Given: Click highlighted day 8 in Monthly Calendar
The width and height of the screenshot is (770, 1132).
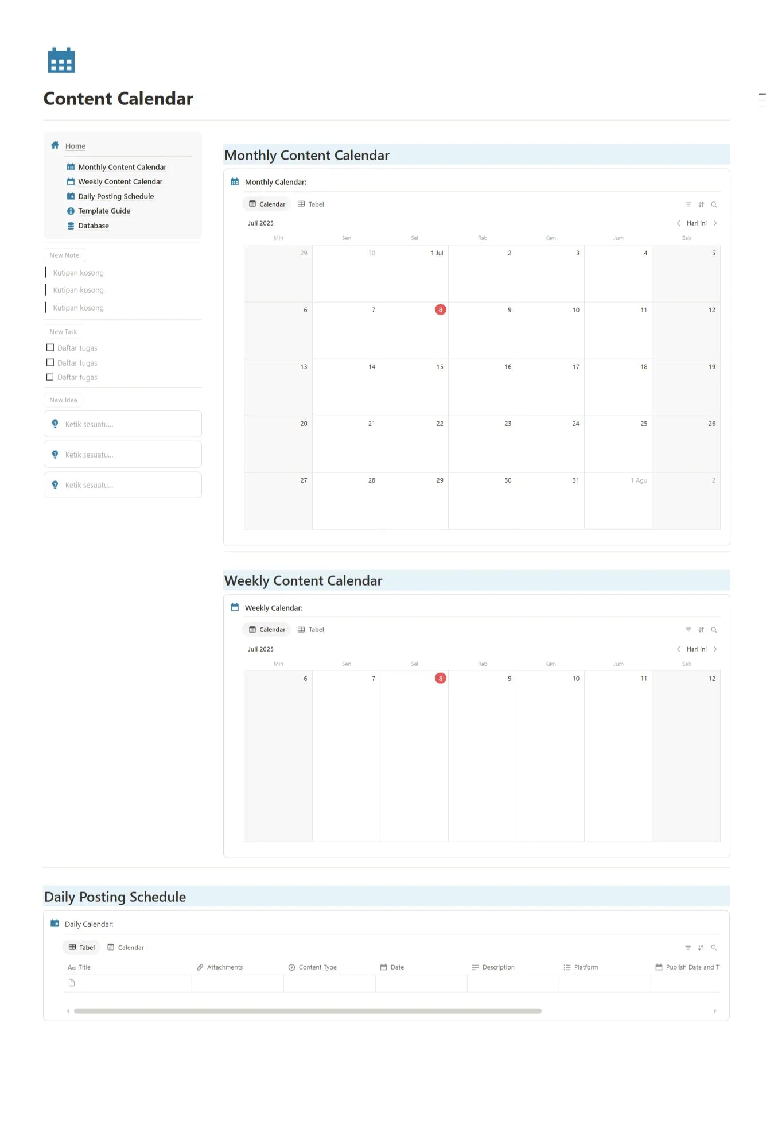Looking at the screenshot, I should (x=441, y=309).
